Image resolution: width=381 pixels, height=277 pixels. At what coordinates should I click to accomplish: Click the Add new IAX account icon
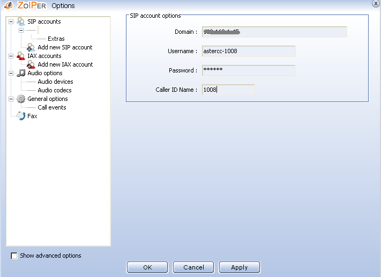(x=31, y=64)
